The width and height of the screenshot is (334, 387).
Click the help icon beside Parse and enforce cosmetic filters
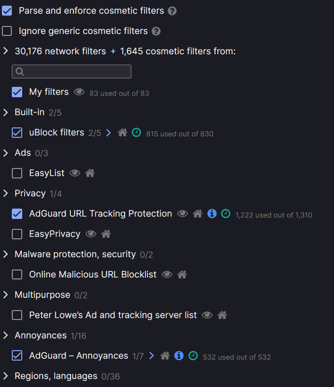tap(172, 11)
